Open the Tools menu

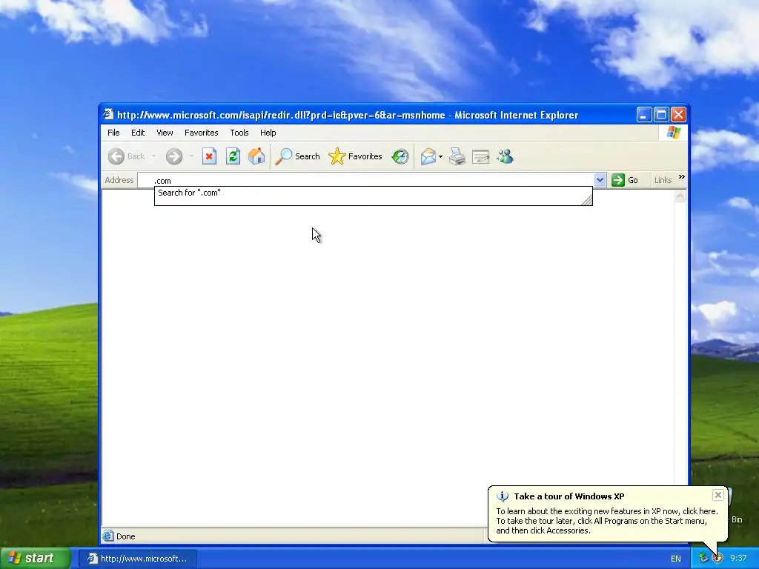click(x=239, y=133)
